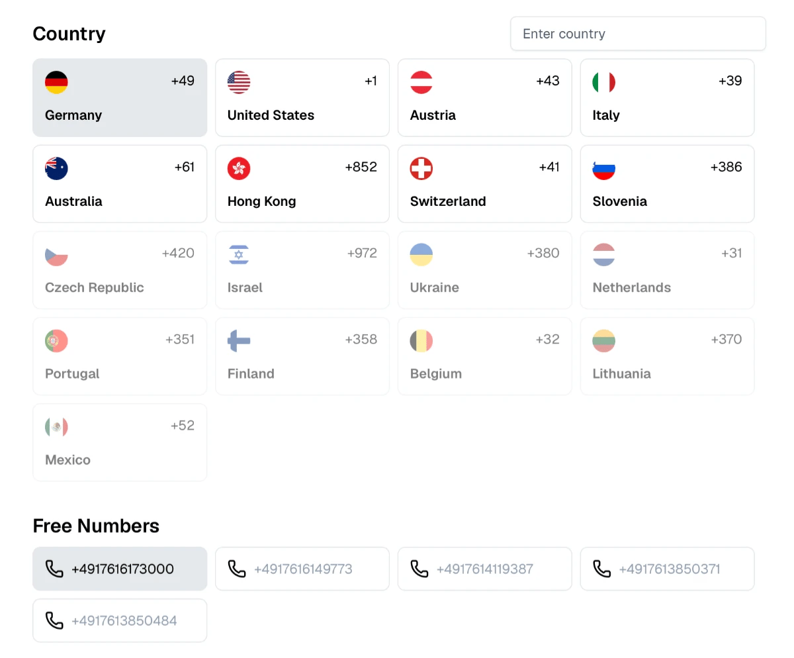Click the Ukrainian flag icon

click(x=421, y=255)
